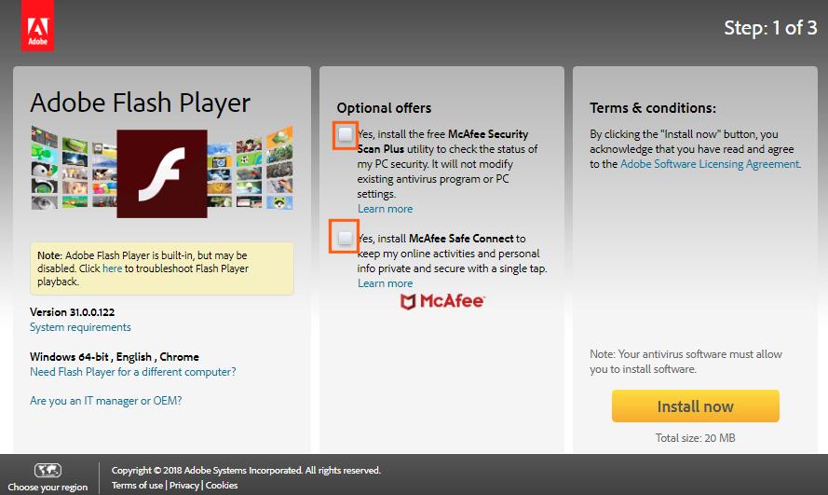Click the Flash Player logo tile
The height and width of the screenshot is (495, 828).
[161, 173]
